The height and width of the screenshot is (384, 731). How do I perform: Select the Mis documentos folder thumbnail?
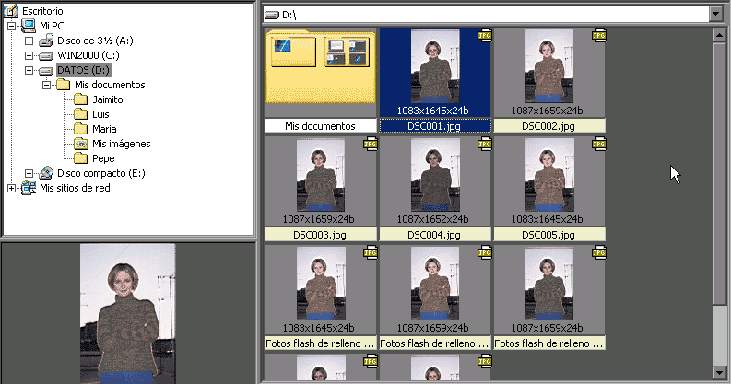tap(321, 66)
